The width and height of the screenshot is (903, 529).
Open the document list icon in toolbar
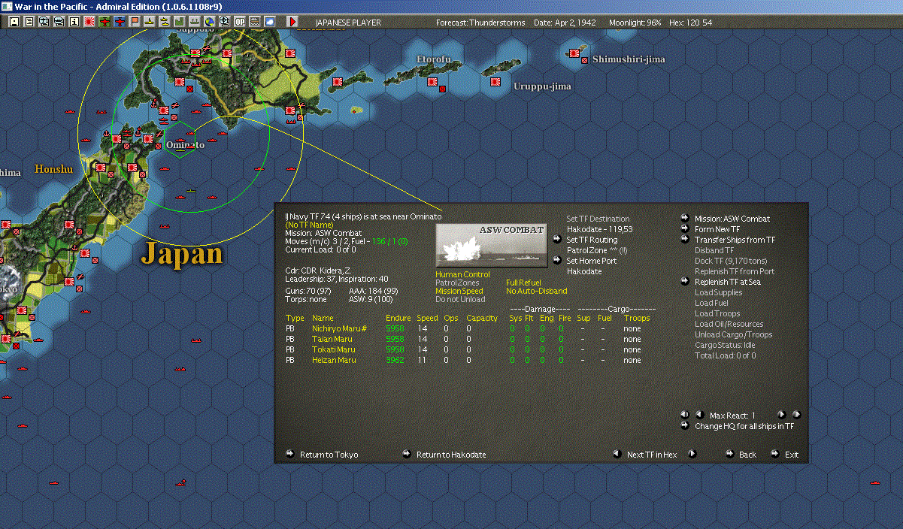click(29, 22)
